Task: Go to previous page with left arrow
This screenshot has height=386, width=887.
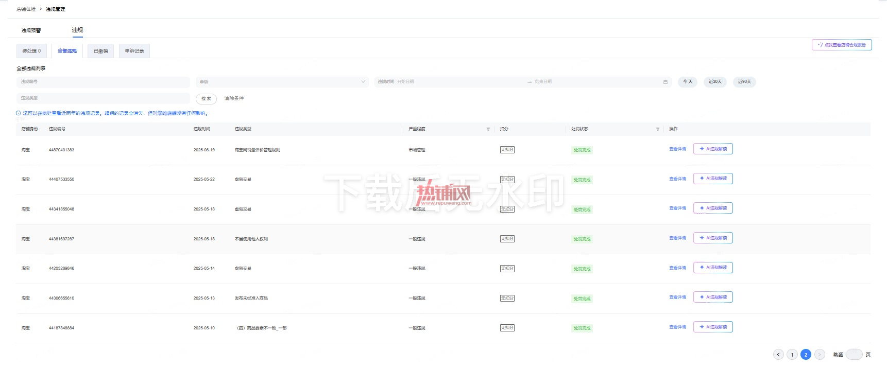Action: pyautogui.click(x=778, y=355)
